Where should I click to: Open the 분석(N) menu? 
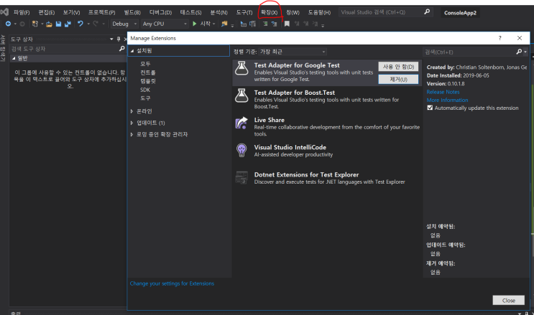point(218,13)
